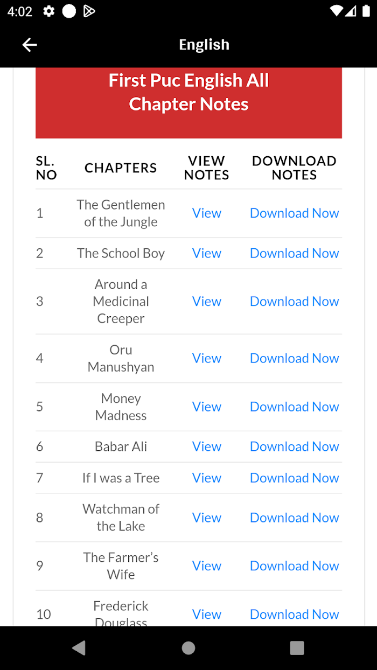View notes for The Gentlemen of the Jungle
This screenshot has width=377, height=670.
(207, 213)
